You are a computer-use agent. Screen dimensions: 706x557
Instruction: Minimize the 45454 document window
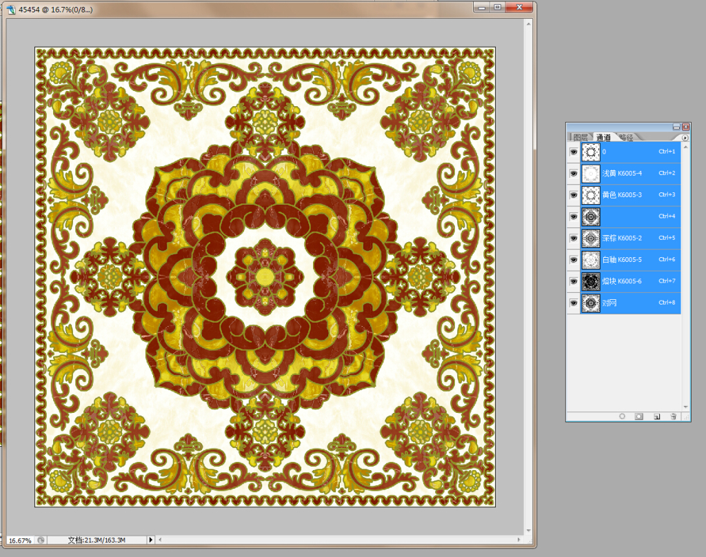click(x=482, y=7)
